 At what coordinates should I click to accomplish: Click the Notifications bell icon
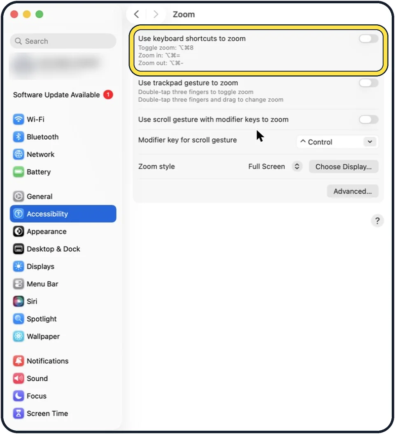[19, 361]
